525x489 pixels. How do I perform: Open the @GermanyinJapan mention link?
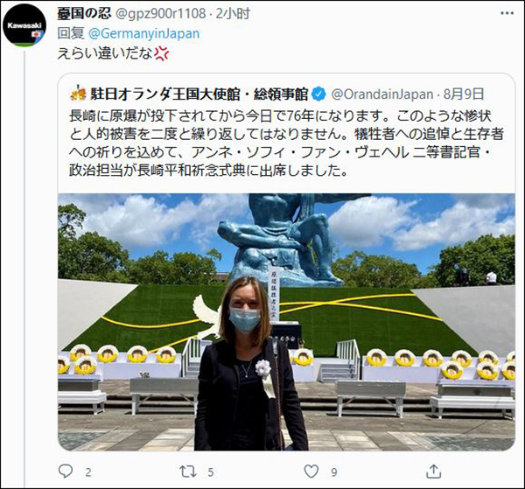(144, 33)
